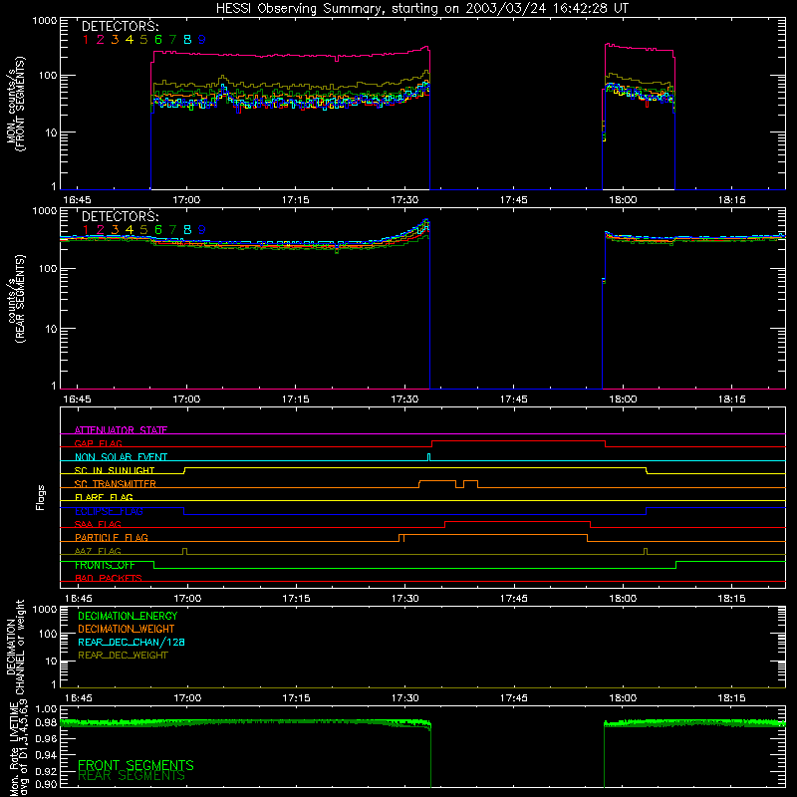Image resolution: width=797 pixels, height=797 pixels.
Task: Select the 18:00 tick label under the front segments plot
Action: click(x=623, y=200)
